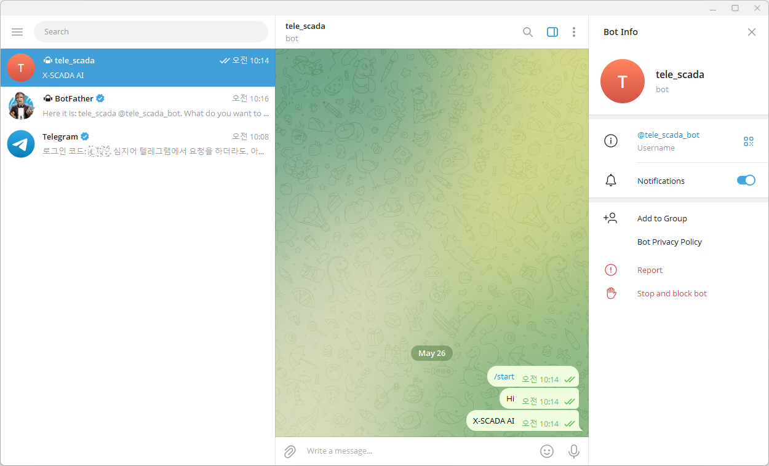The image size is (769, 466).
Task: Click the red Report exclamation icon
Action: [x=611, y=270]
